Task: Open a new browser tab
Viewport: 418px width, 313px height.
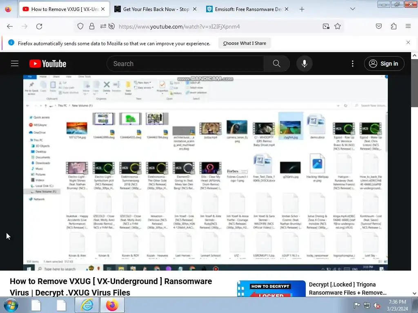Action: [x=302, y=9]
